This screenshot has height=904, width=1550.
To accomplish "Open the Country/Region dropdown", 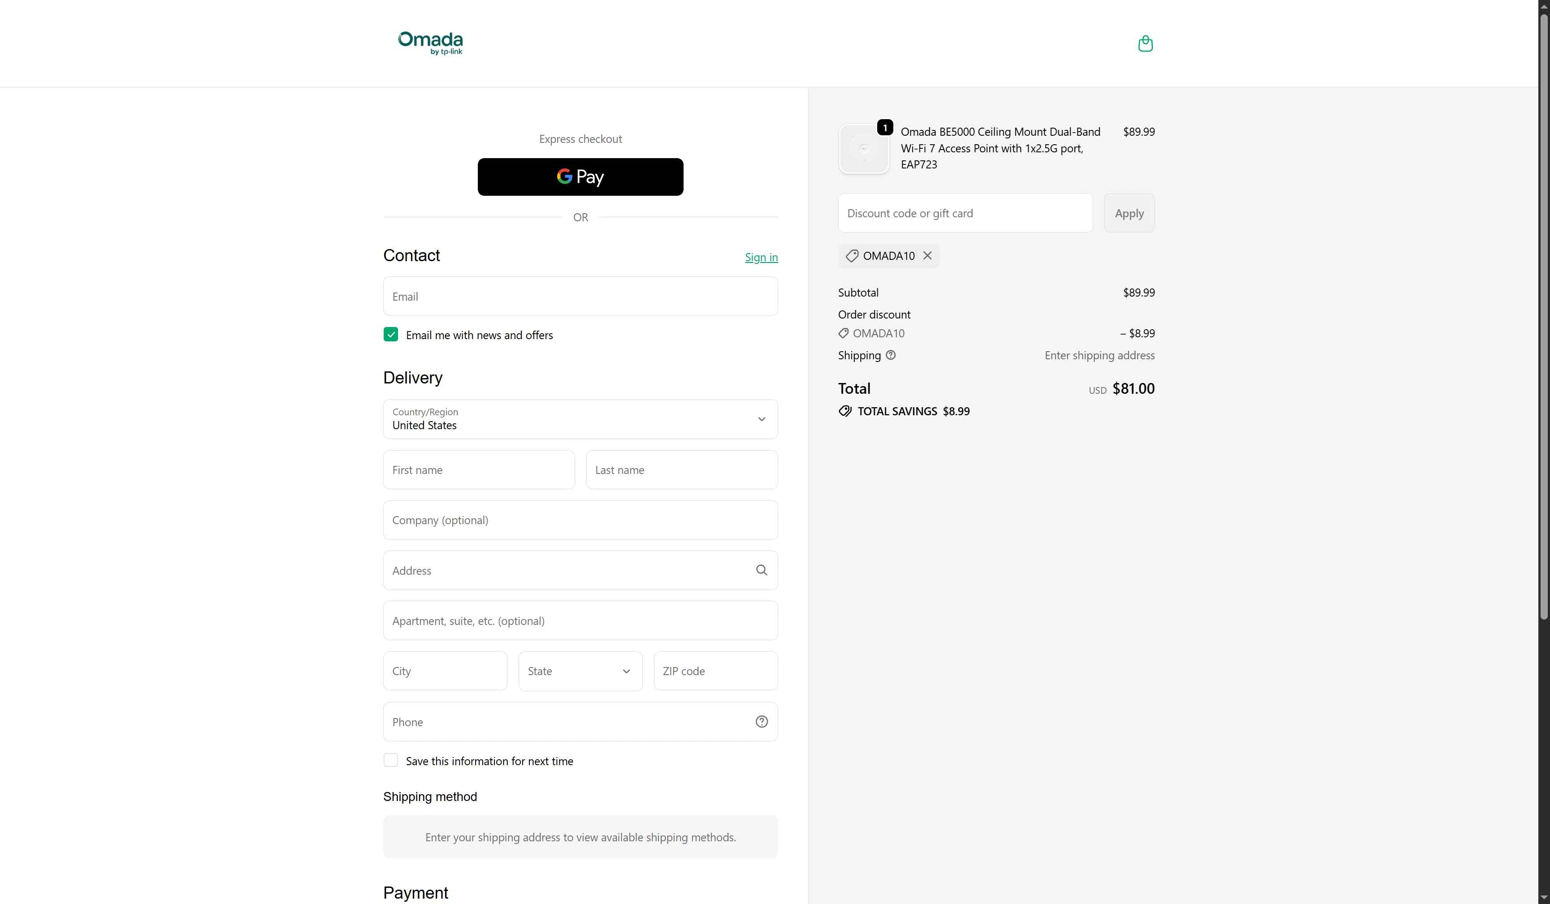I will point(762,419).
